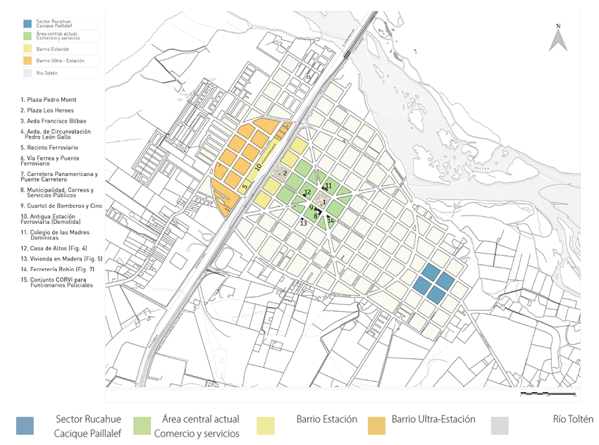Select marker 2 at Plaza Los Heroes

[x=285, y=173]
